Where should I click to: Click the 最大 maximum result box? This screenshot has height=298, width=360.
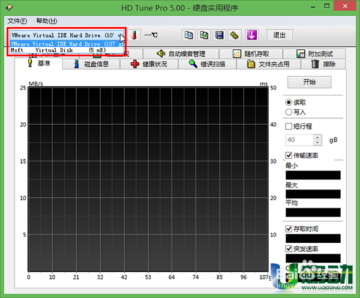point(313,194)
